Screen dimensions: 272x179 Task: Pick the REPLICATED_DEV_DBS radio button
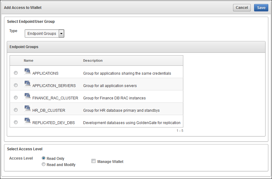click(x=16, y=122)
